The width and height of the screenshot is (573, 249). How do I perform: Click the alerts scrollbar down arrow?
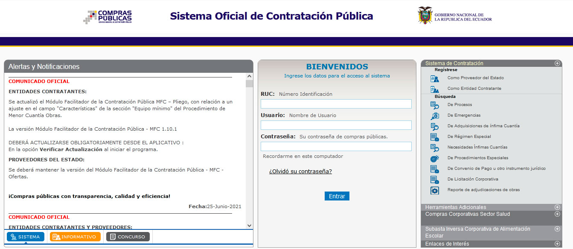pyautogui.click(x=249, y=225)
